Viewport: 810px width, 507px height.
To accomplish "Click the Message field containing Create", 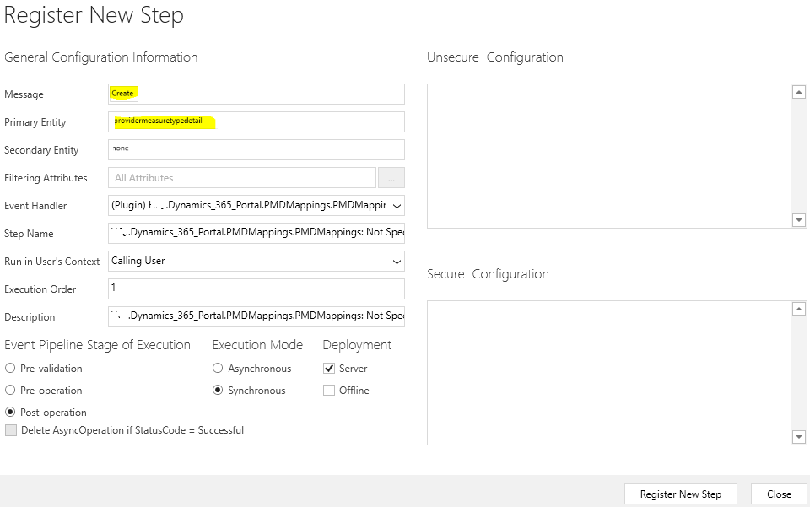I will click(256, 94).
